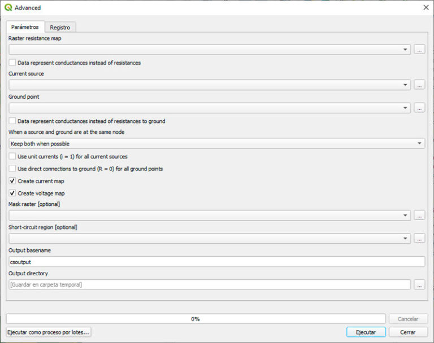Open Current source dropdown
The width and height of the screenshot is (434, 343).
click(210, 85)
